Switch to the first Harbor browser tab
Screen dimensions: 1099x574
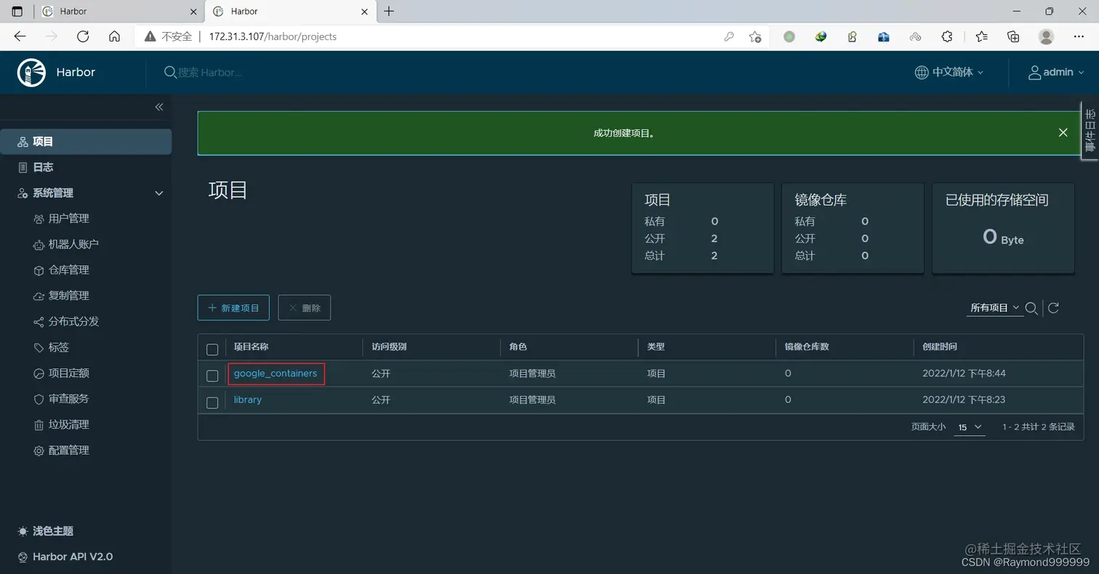tap(118, 12)
